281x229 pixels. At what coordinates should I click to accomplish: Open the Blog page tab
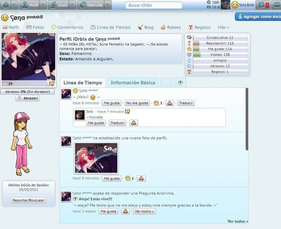click(x=146, y=27)
